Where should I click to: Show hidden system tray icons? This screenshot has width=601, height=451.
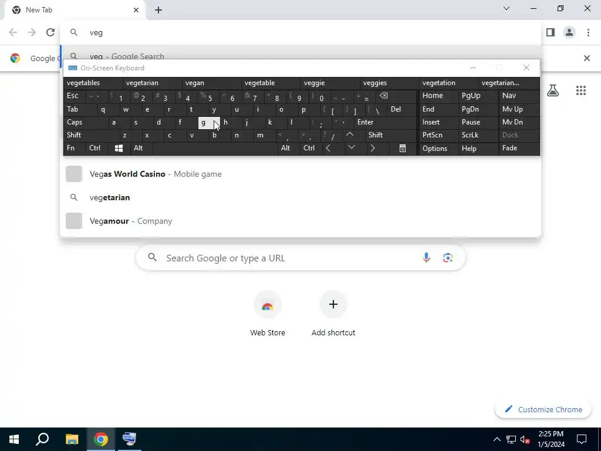coord(497,439)
